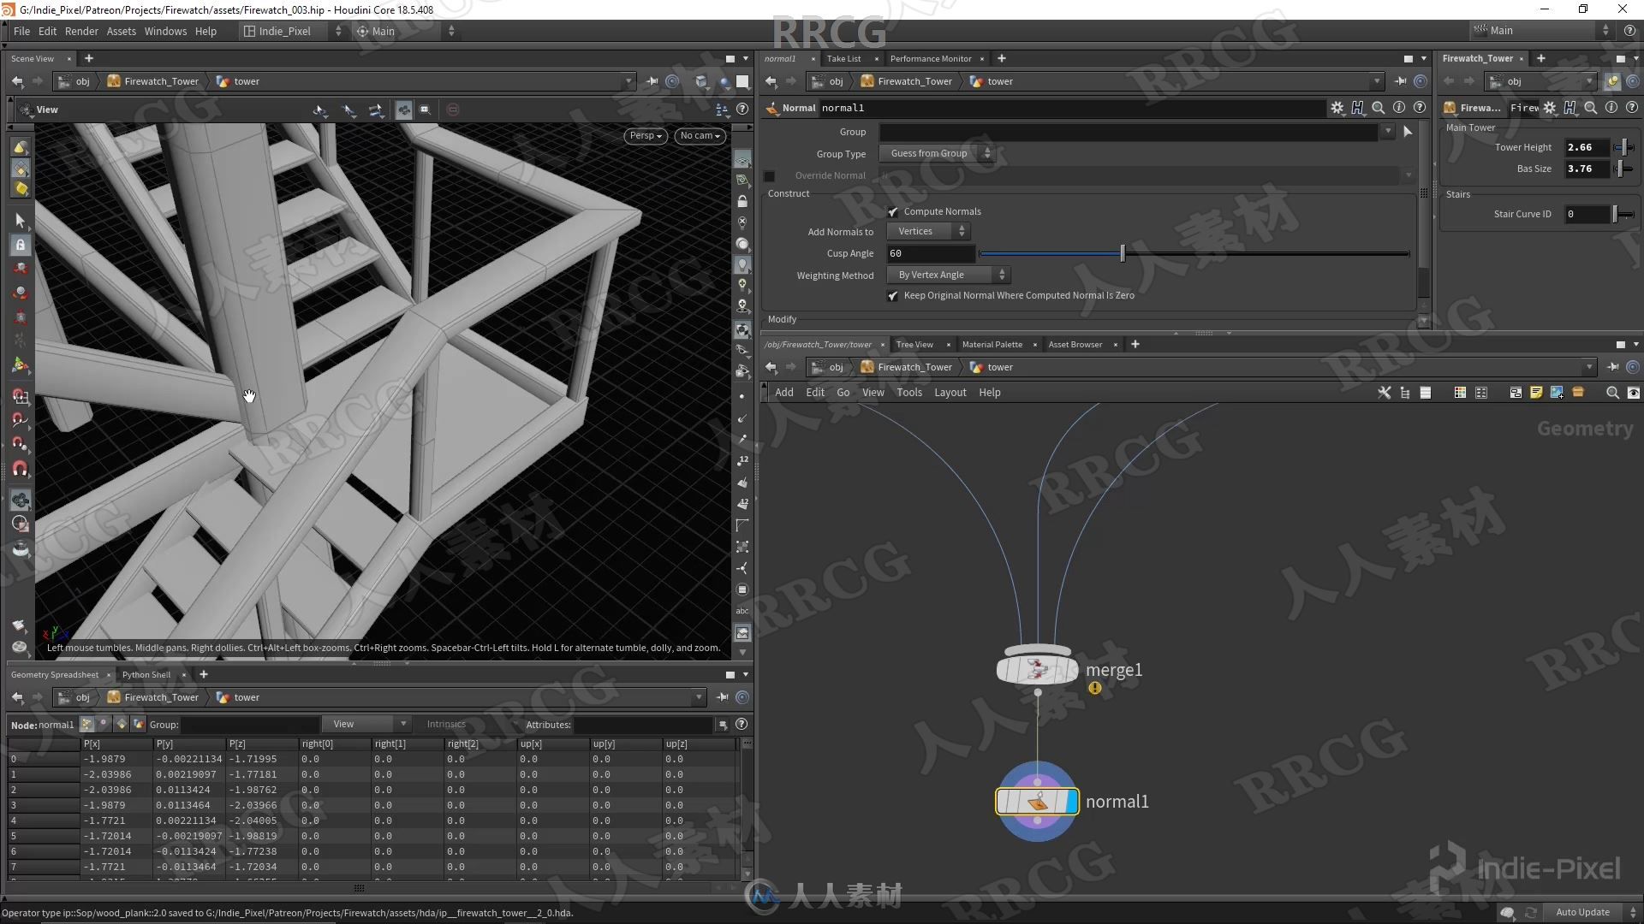Open the View menu in node editor

point(872,390)
